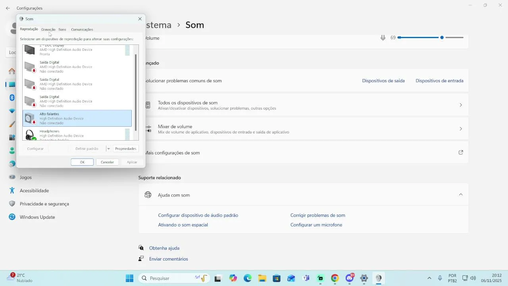The width and height of the screenshot is (508, 286).
Task: Open Mais configurações de som external link icon
Action: coord(461,152)
